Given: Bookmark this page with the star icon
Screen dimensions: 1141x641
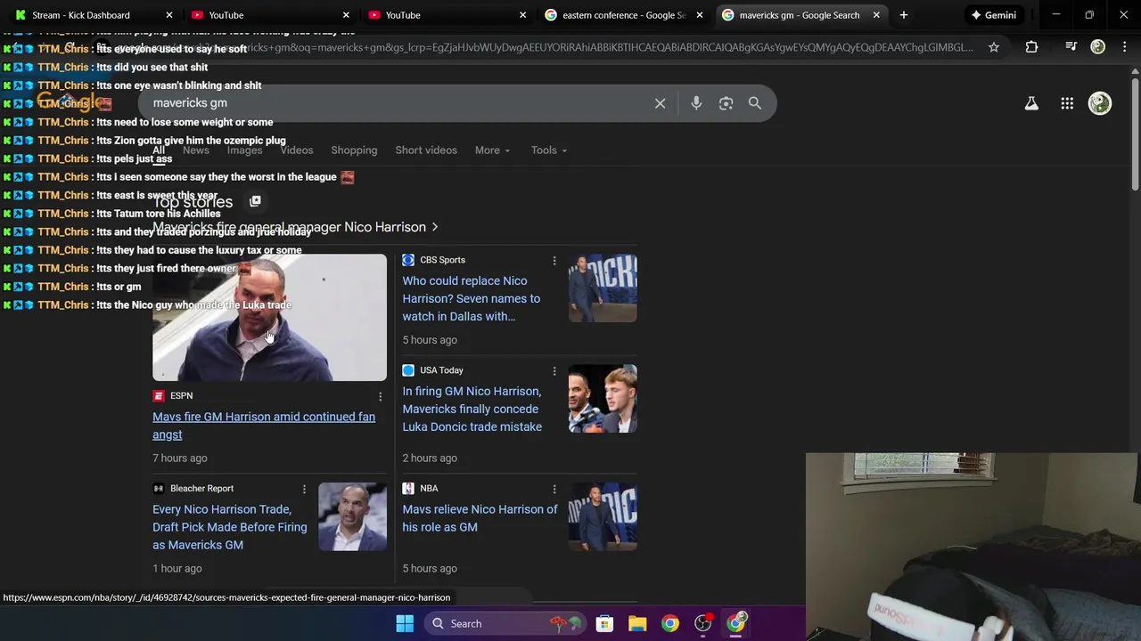Looking at the screenshot, I should 994,47.
